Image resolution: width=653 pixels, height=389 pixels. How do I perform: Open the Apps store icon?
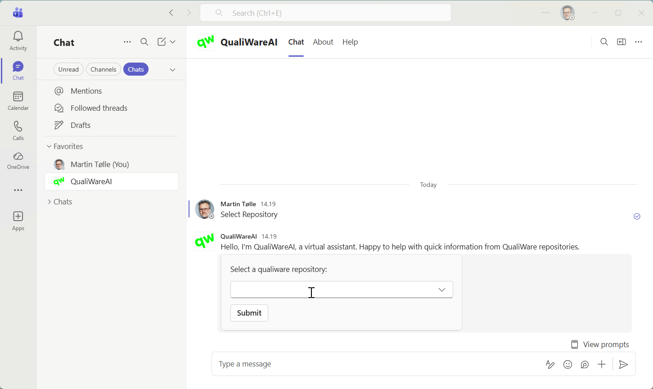click(18, 221)
